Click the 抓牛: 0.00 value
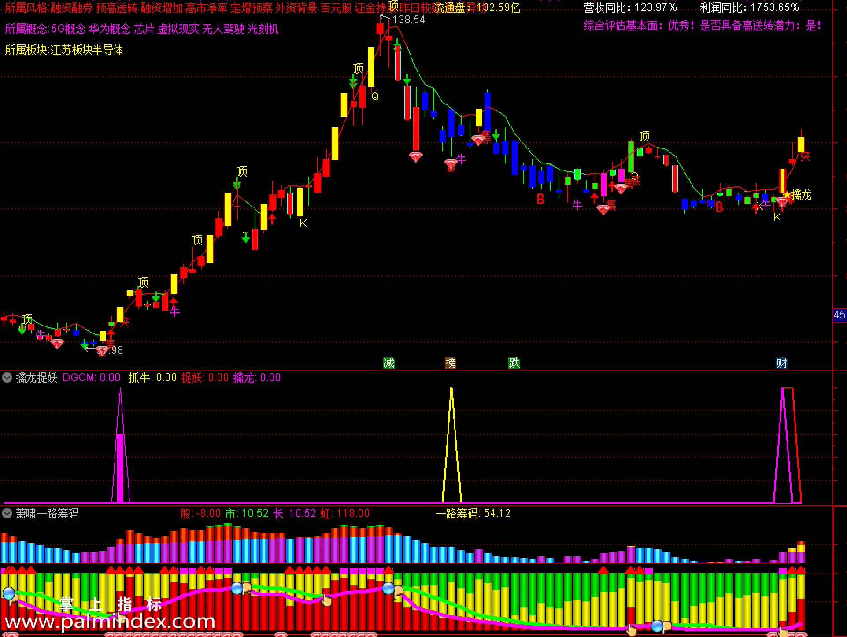Viewport: 847px width, 637px height. click(153, 378)
